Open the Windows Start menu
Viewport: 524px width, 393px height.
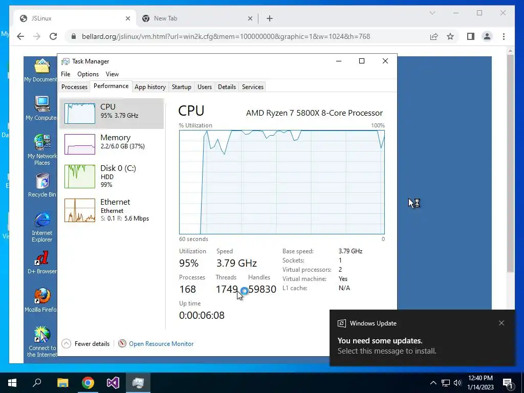point(12,383)
